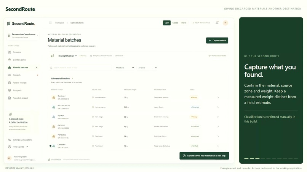Click the Renew Metalworks destination
Image resolution: width=307 pixels, height=172 pixels.
click(x=161, y=127)
